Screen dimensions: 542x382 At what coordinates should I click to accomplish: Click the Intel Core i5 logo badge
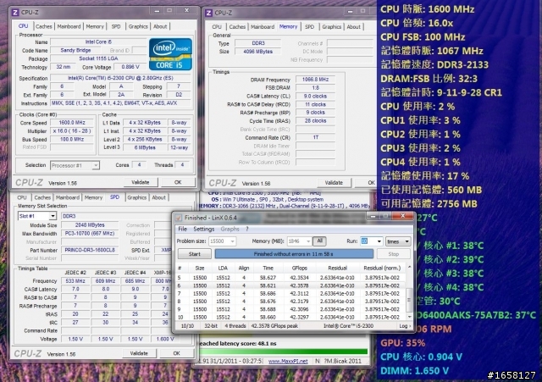click(170, 54)
